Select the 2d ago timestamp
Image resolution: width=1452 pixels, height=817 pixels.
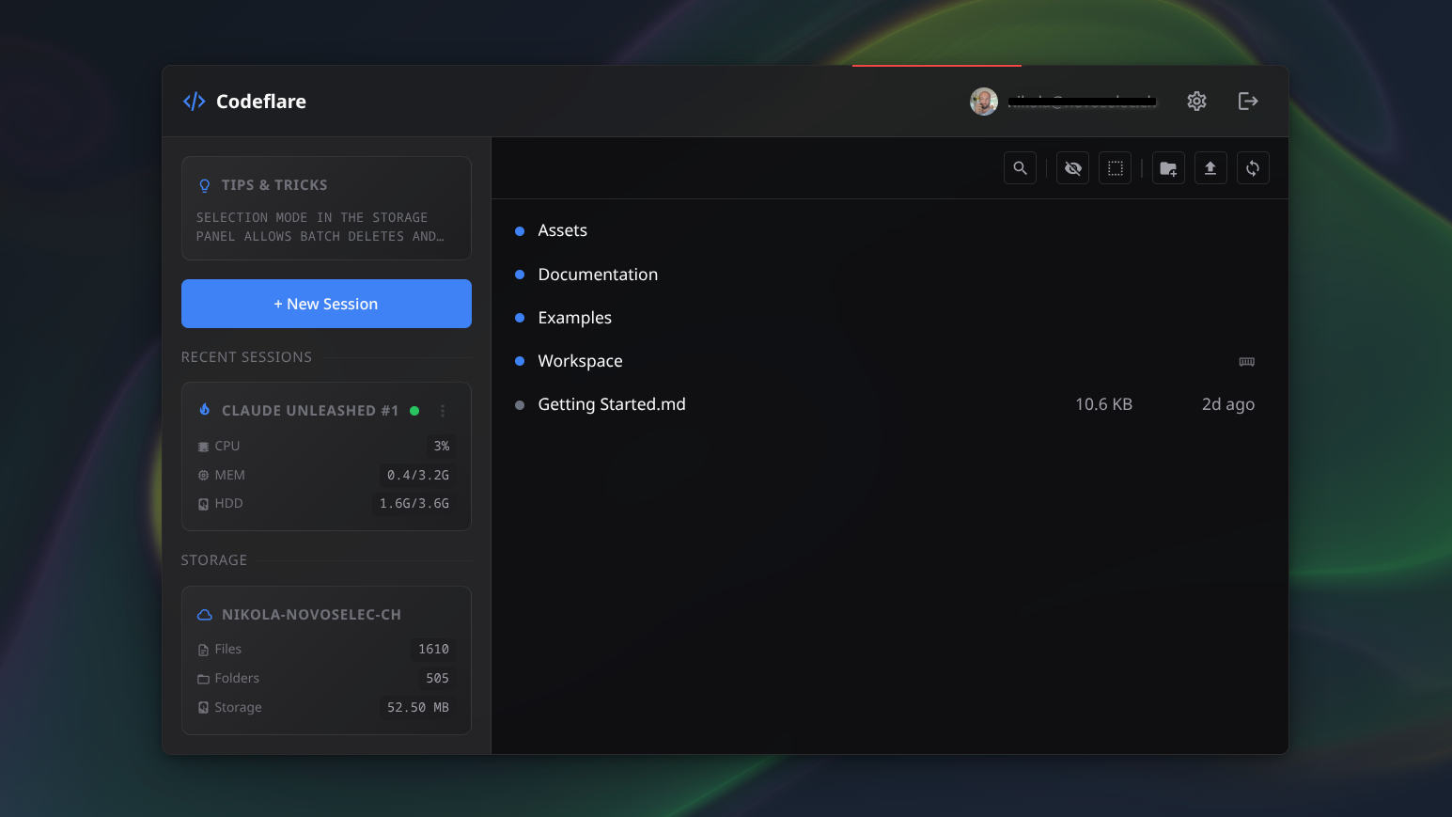(1228, 404)
